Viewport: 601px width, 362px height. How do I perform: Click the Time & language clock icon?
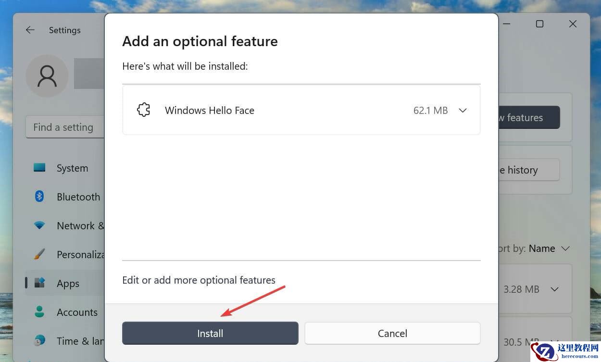coord(39,341)
